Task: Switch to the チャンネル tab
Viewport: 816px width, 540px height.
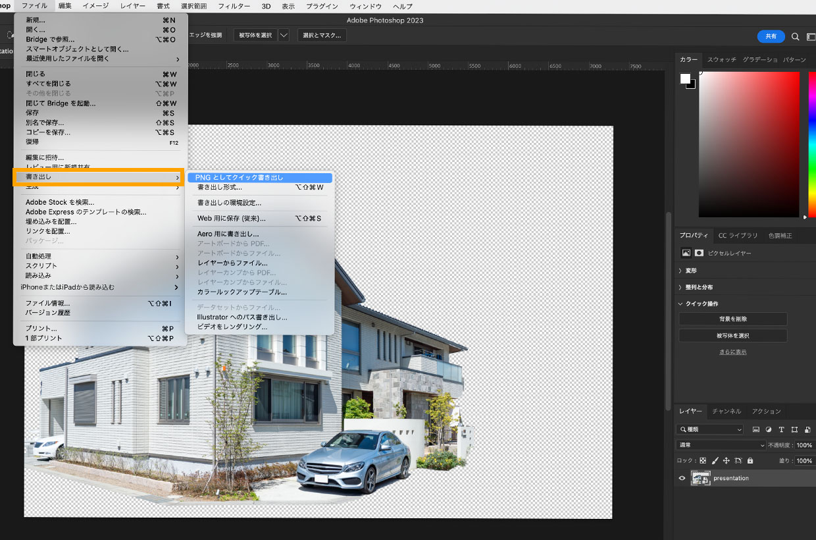Action: click(727, 412)
